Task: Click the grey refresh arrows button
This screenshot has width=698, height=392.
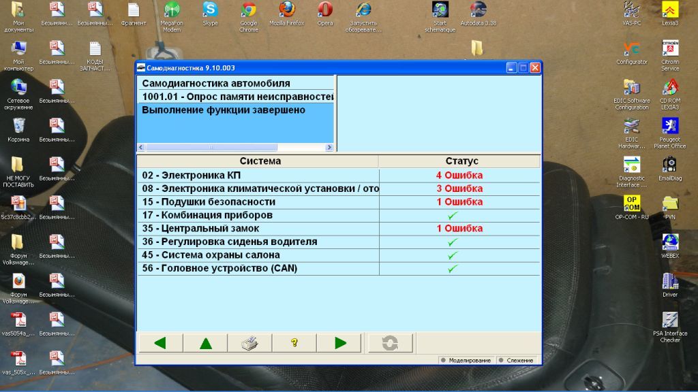Action: [390, 343]
